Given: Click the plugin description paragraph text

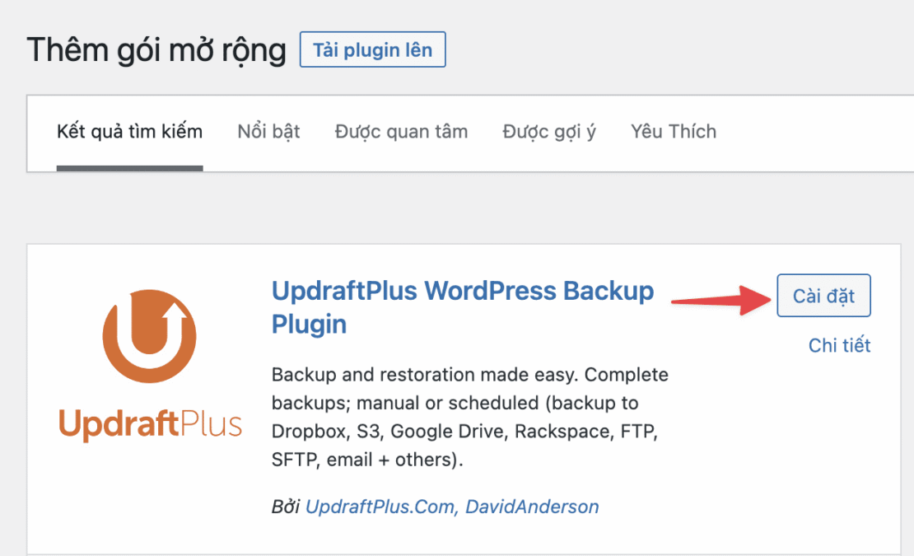Looking at the screenshot, I should (469, 417).
